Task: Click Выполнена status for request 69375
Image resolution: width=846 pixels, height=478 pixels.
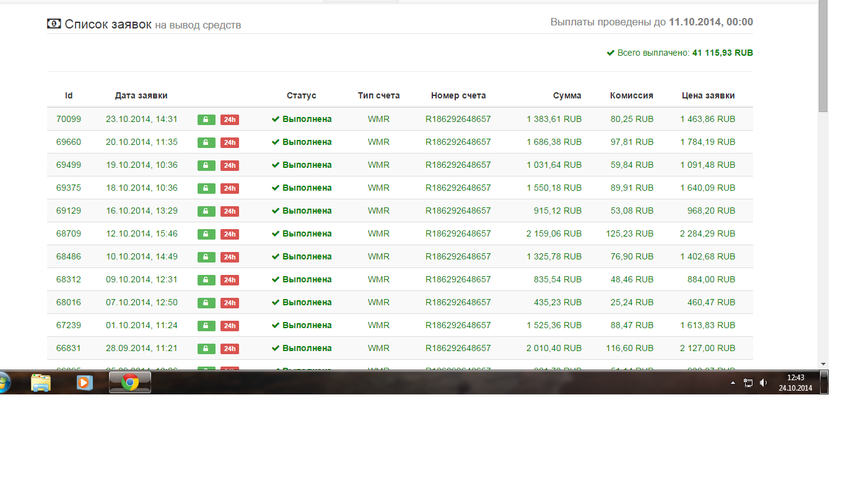Action: pyautogui.click(x=302, y=188)
